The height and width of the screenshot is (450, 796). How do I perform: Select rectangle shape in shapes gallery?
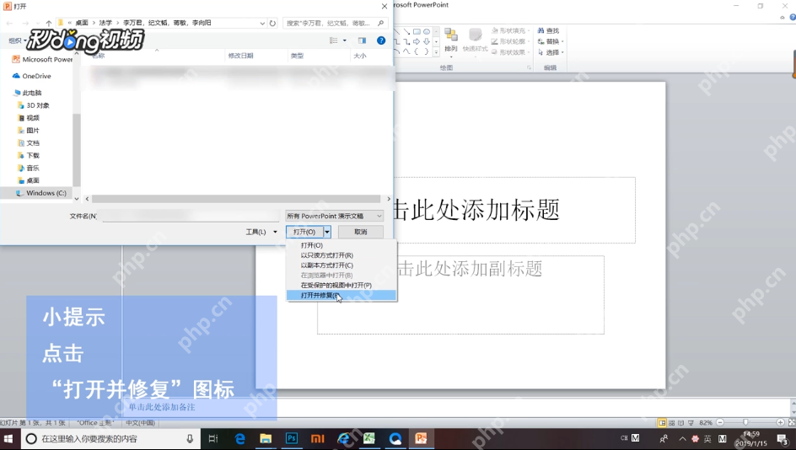[417, 31]
